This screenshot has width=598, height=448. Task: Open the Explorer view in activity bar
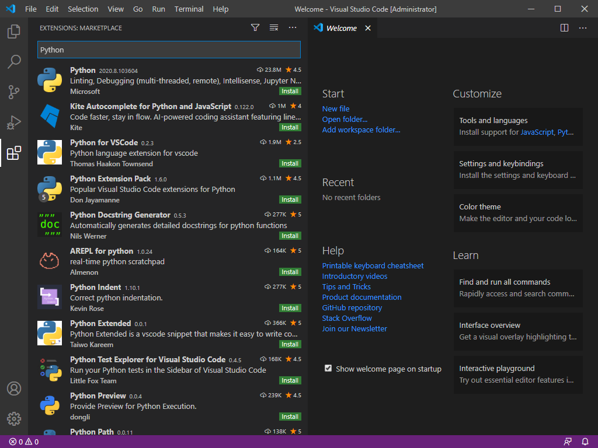[x=14, y=32]
